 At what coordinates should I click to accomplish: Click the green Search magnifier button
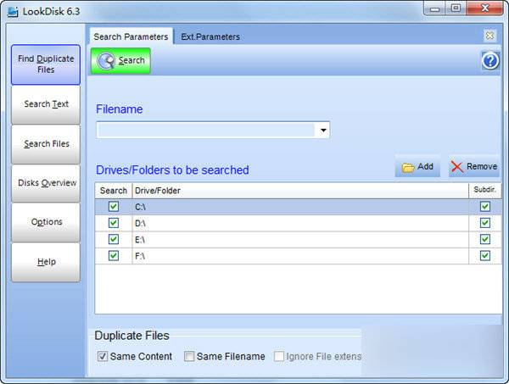pos(120,61)
